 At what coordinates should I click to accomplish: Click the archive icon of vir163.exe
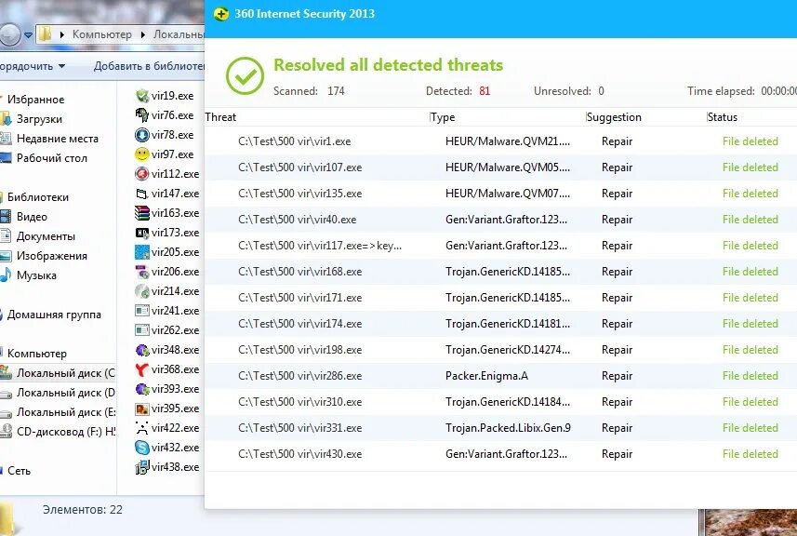coord(142,212)
